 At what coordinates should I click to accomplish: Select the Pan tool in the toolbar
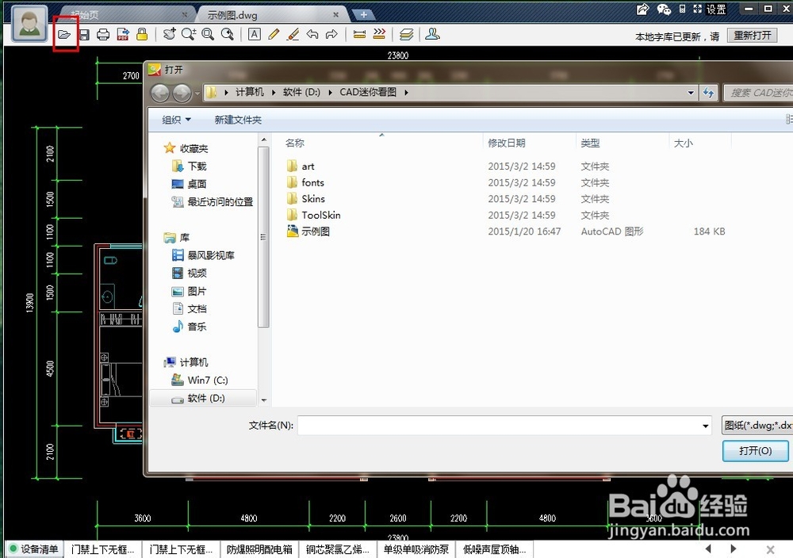[x=169, y=34]
